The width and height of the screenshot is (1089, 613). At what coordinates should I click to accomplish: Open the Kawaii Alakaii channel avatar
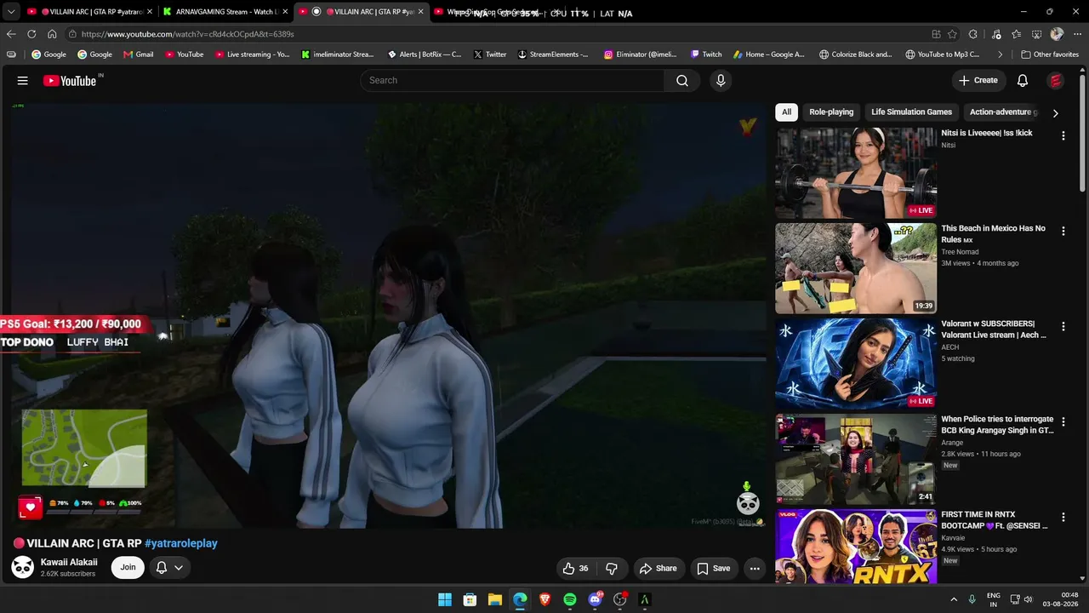(x=23, y=567)
